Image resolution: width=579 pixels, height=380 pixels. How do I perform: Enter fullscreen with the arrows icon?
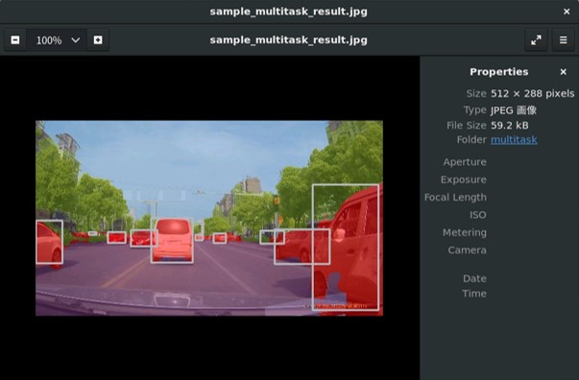click(x=536, y=40)
